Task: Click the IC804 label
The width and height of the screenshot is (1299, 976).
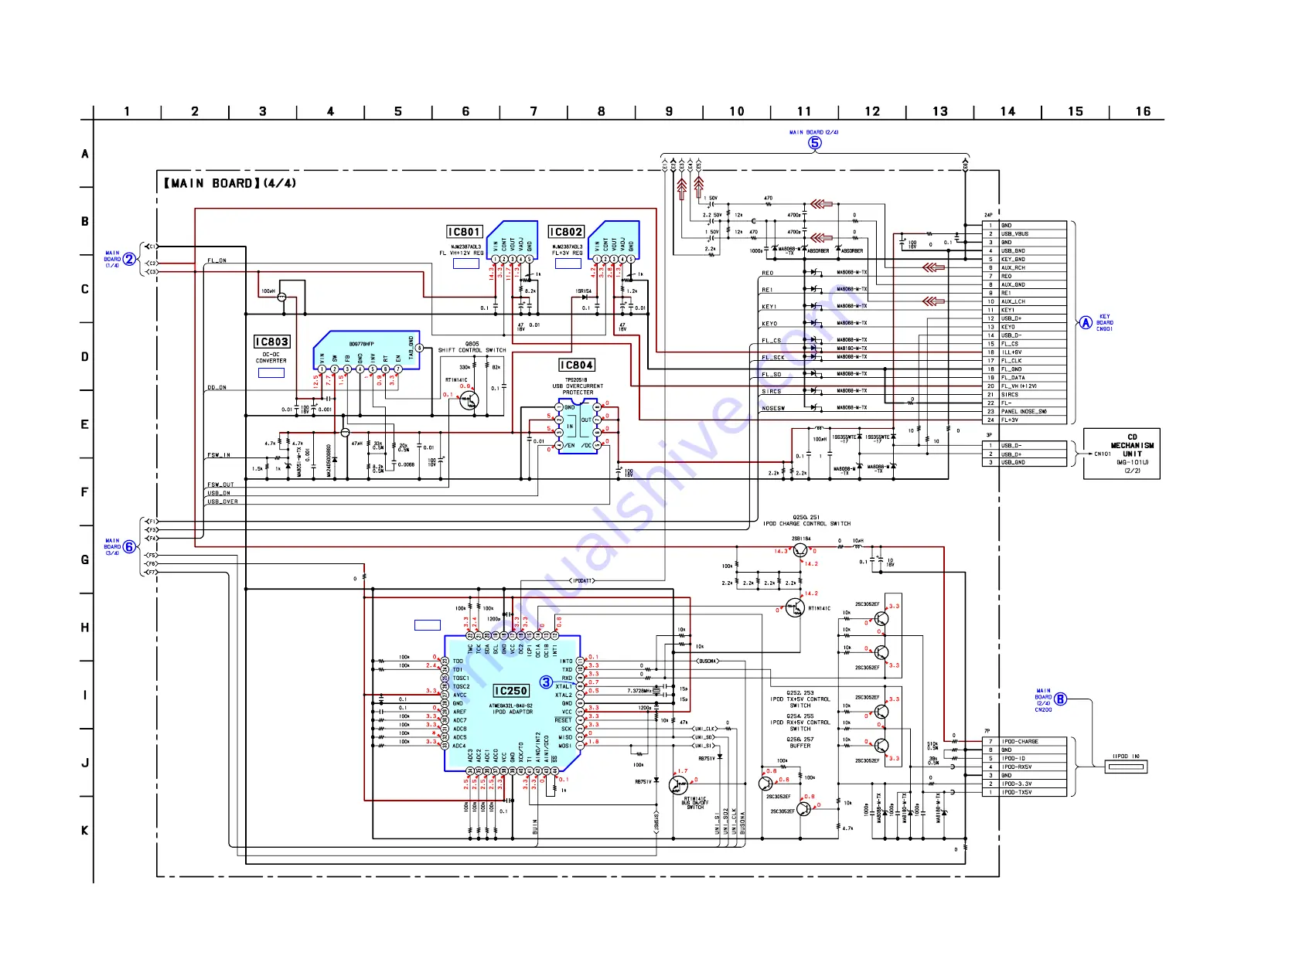Action: [x=577, y=365]
